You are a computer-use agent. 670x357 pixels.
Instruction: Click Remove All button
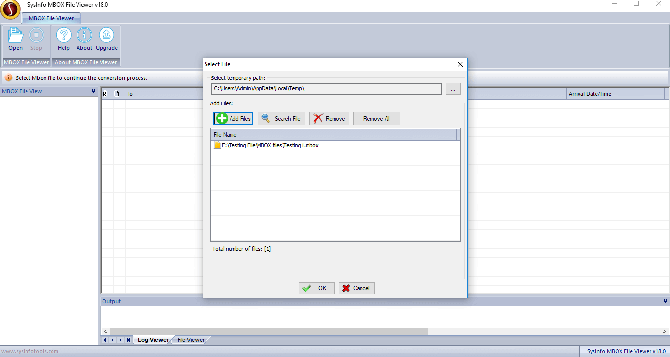coord(377,118)
